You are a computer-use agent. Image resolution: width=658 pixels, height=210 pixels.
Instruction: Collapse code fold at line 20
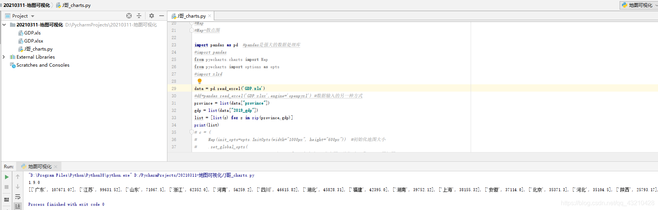[192, 23]
